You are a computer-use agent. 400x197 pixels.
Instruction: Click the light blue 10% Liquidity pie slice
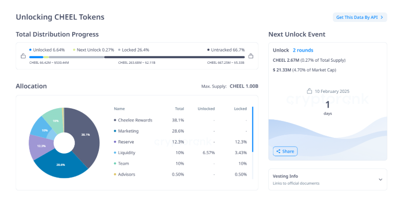tap(43, 129)
